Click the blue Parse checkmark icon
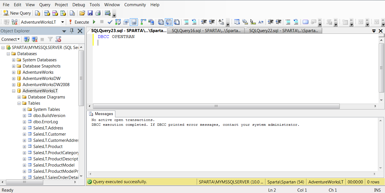This screenshot has width=385, height=193. coord(110,22)
